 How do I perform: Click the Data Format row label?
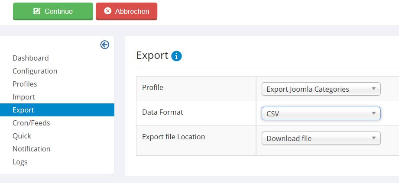pyautogui.click(x=162, y=112)
